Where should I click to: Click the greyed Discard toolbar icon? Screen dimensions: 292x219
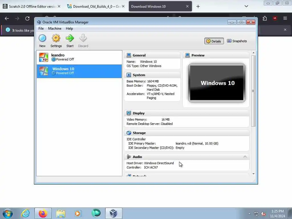coord(83,38)
